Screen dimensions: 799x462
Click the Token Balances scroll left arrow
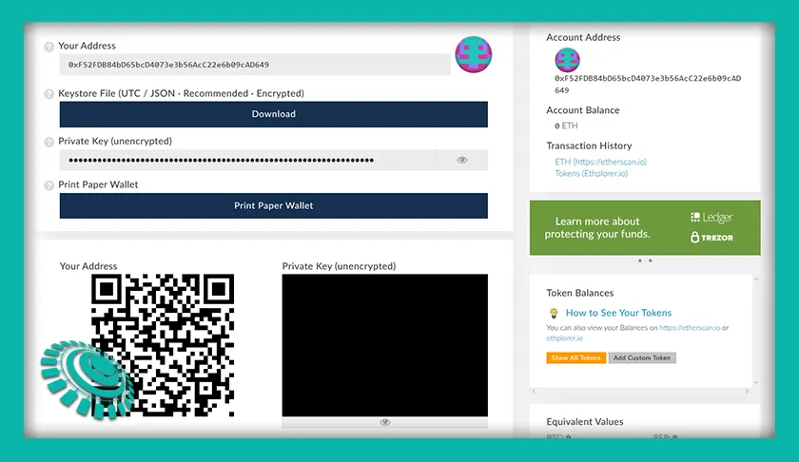[534, 392]
